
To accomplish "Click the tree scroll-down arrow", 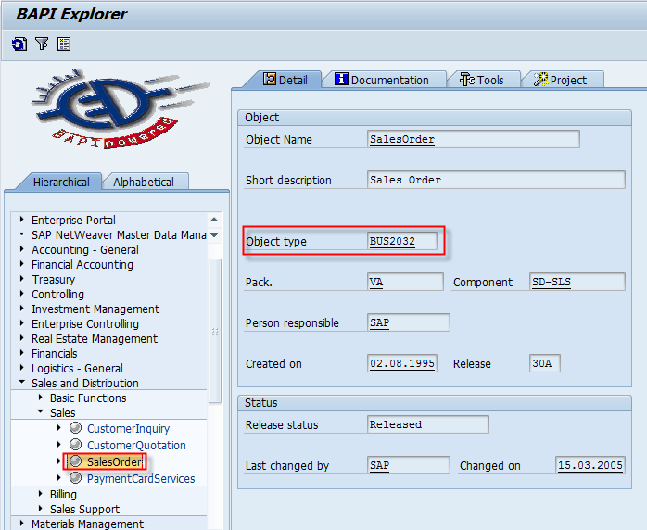I will pos(214,235).
